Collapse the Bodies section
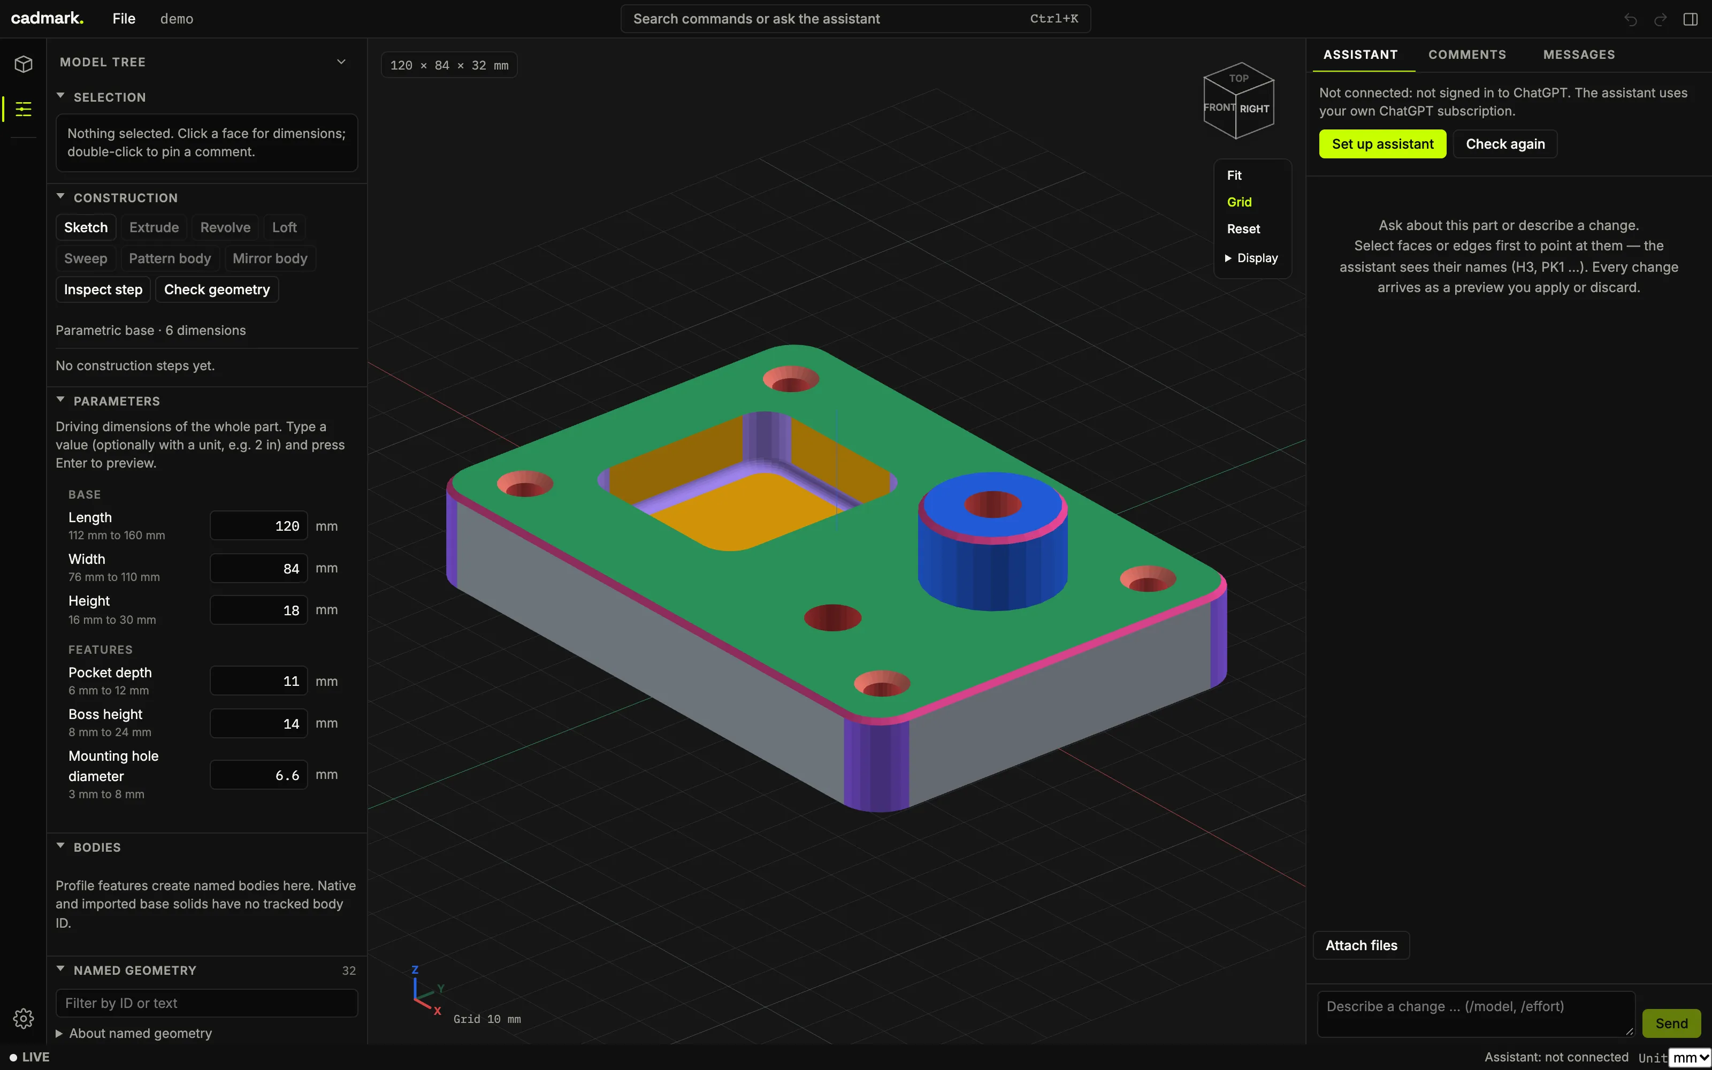Screen dimensions: 1712x1070 click(60, 846)
